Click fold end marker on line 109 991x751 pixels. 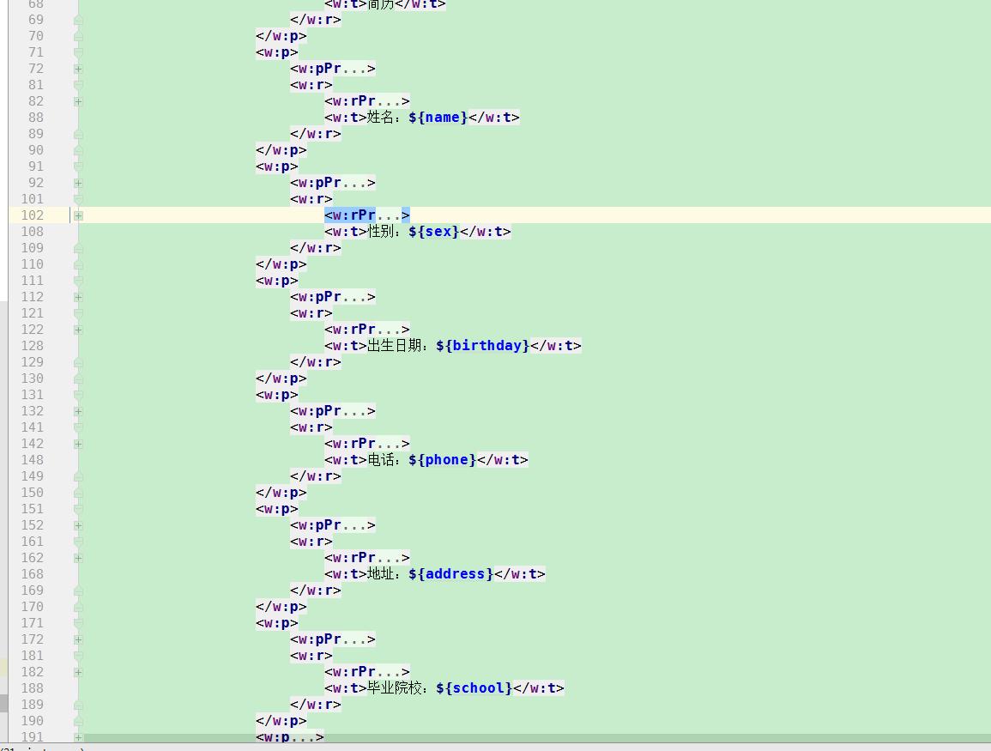point(78,248)
